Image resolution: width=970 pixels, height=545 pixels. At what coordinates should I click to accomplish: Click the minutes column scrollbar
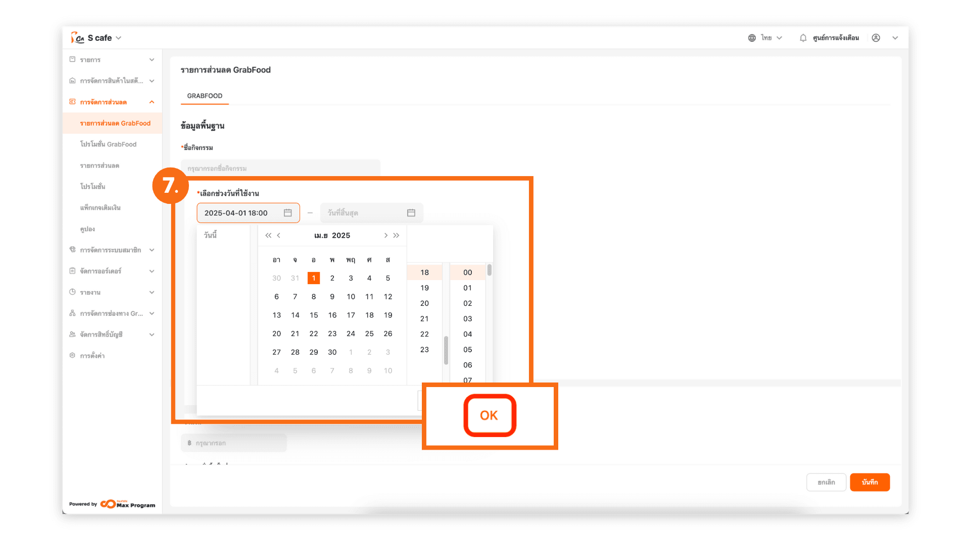[x=489, y=270]
